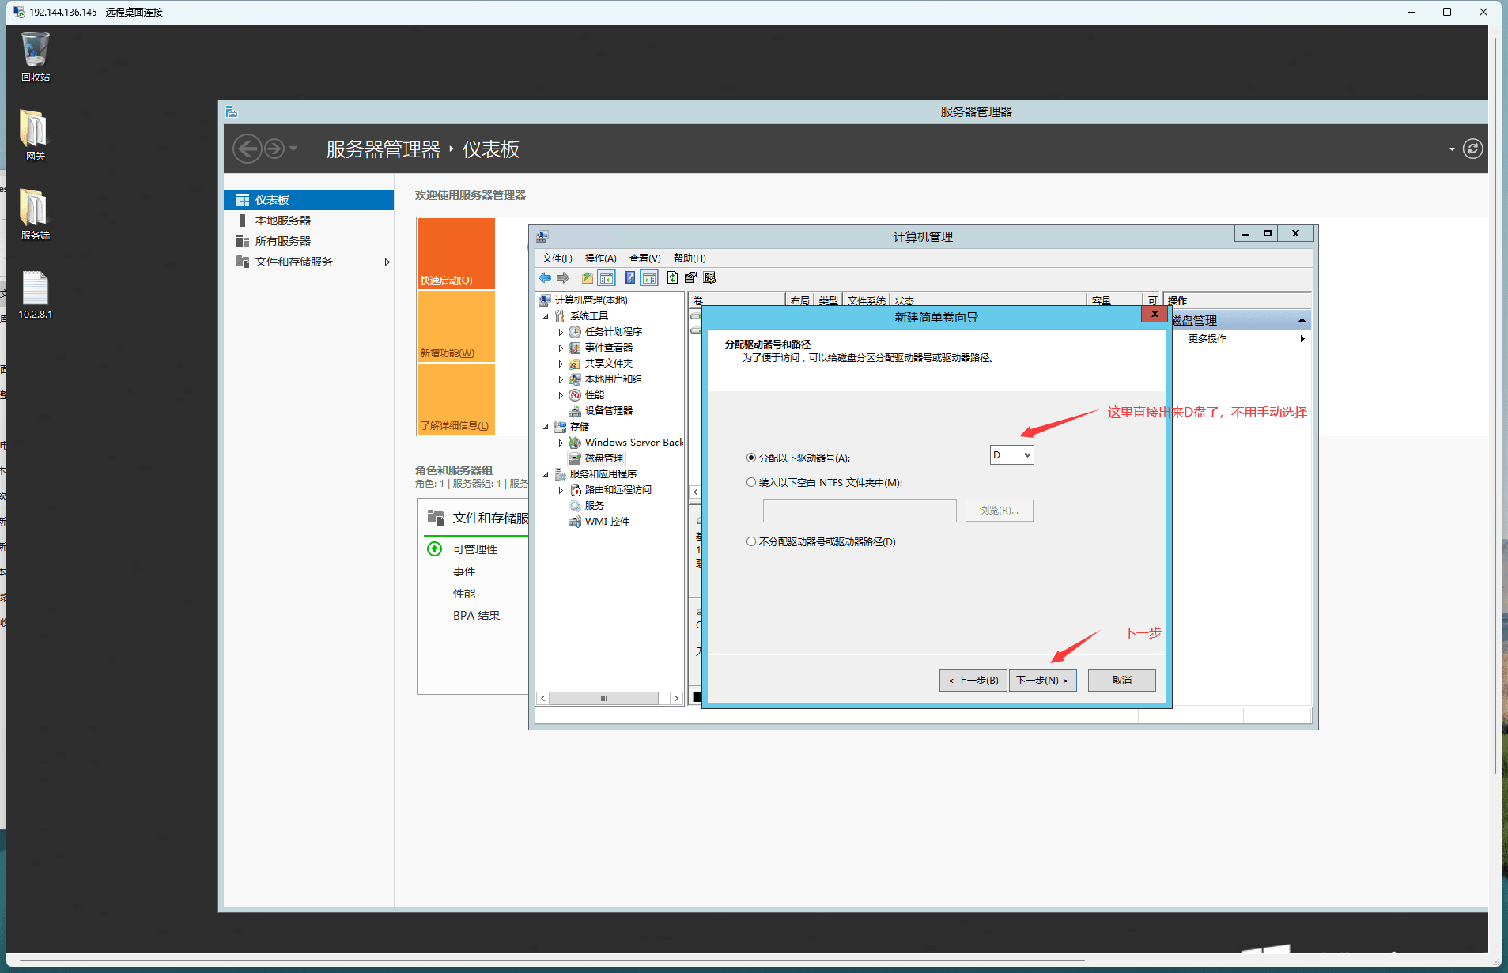Open the 操作(A) menu

tap(600, 258)
